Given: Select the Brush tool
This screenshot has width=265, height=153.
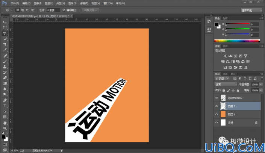Looking at the screenshot, I should pos(5,61).
